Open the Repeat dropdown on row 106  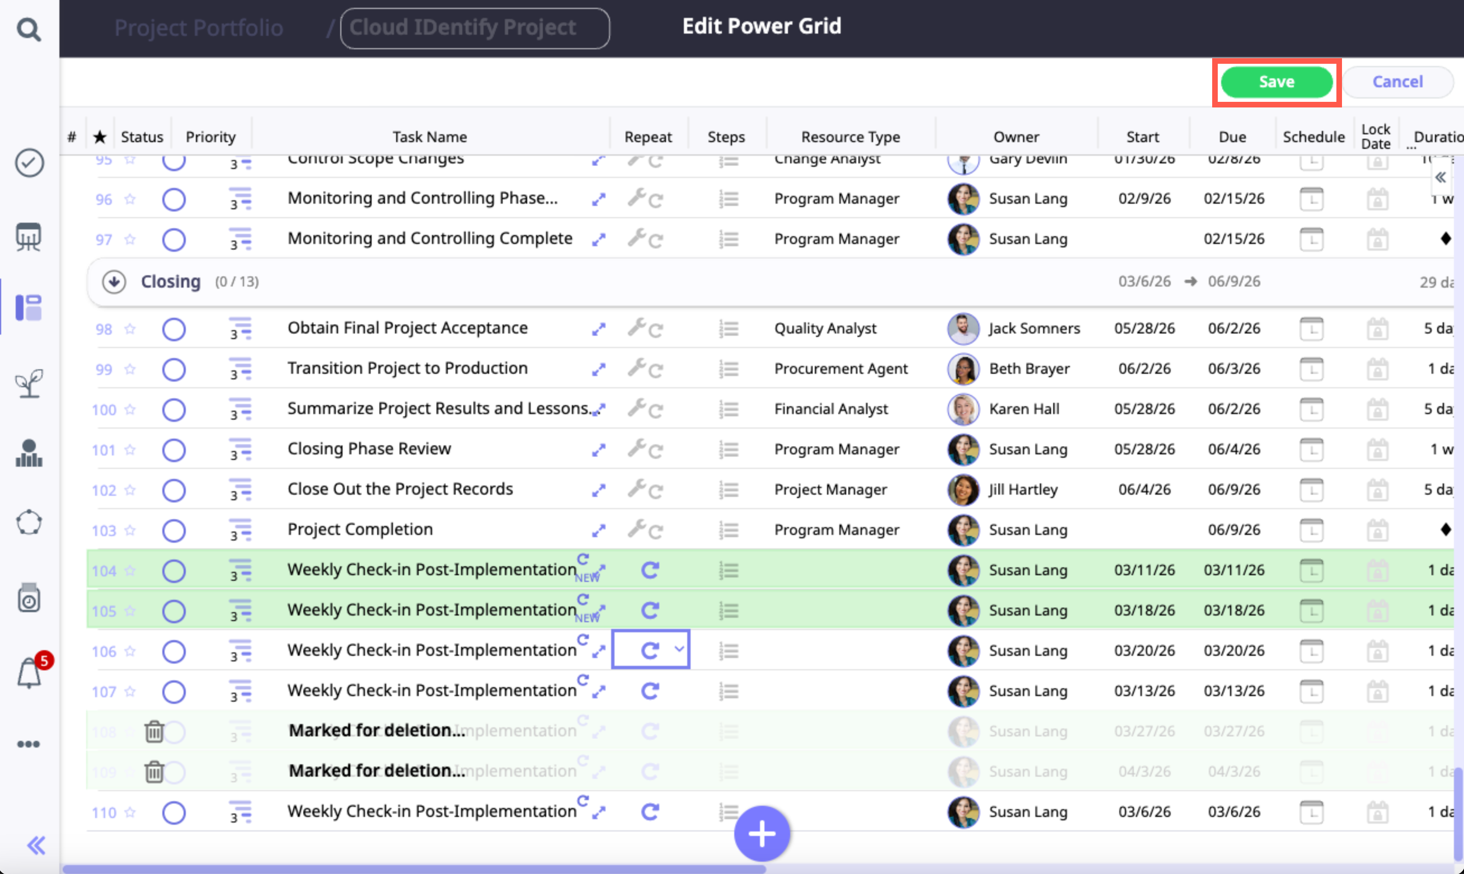click(x=678, y=650)
